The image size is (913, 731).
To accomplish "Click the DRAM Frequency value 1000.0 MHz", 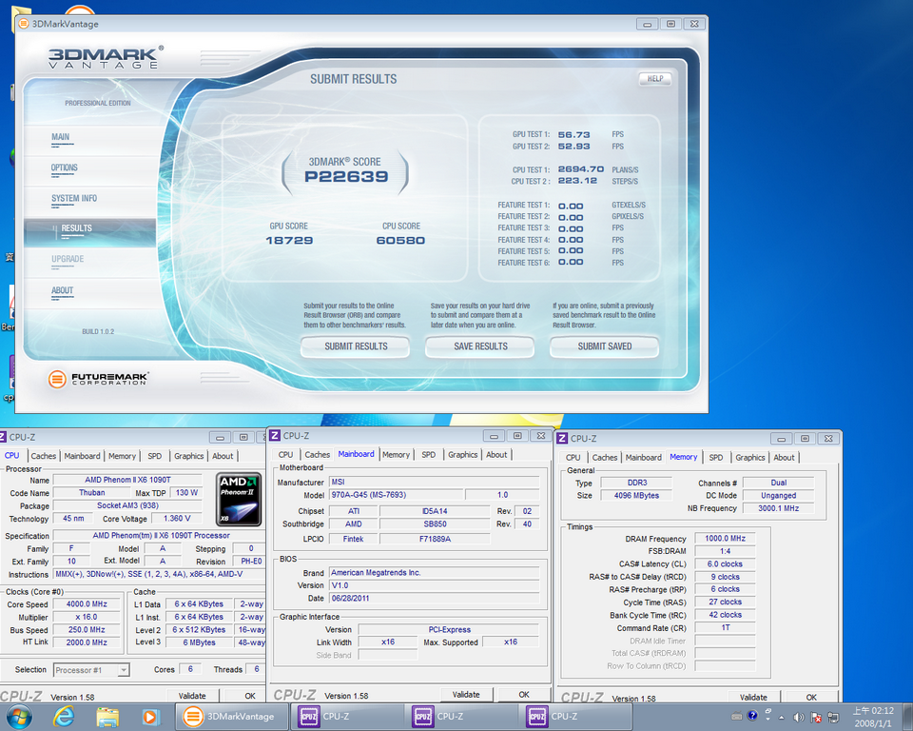I will point(726,539).
